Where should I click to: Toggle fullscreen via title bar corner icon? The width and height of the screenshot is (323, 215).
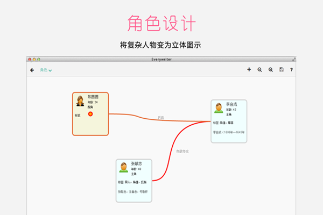pos(294,60)
